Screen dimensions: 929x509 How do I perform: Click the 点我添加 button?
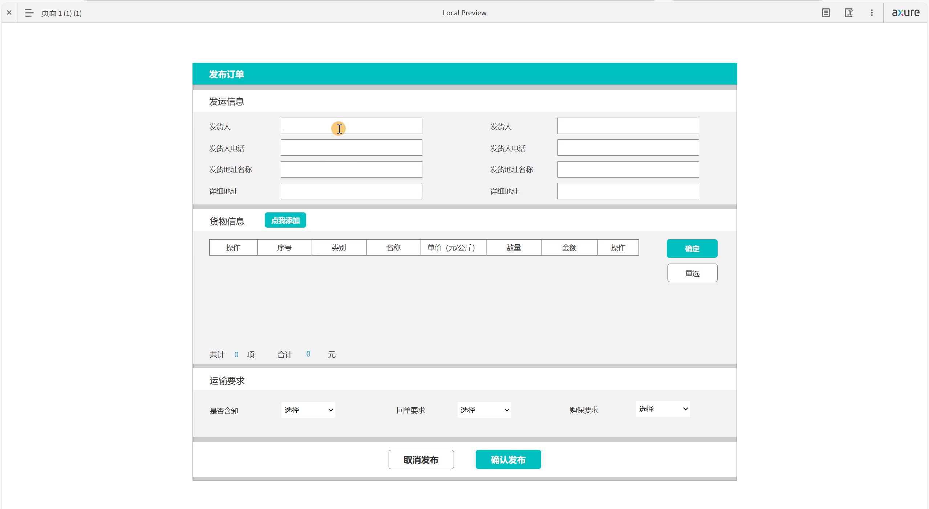285,220
